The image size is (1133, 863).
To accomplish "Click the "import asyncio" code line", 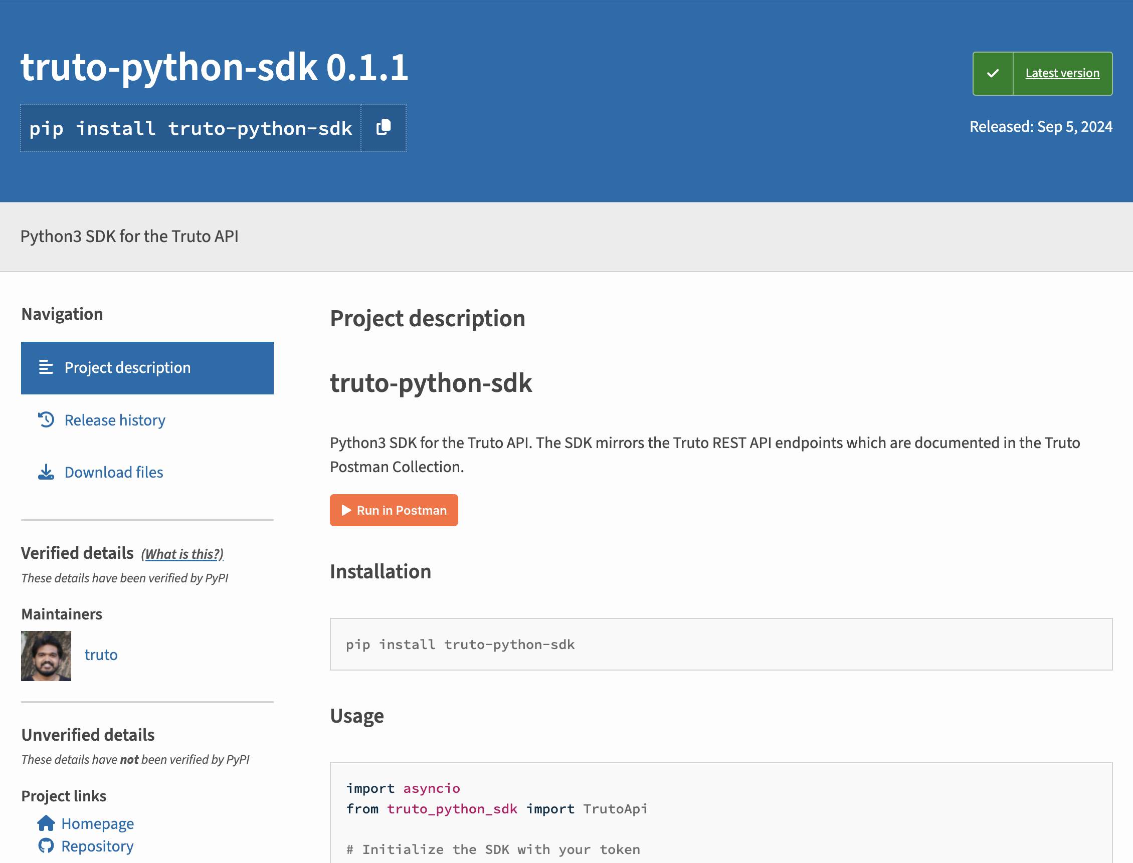I will (x=403, y=788).
